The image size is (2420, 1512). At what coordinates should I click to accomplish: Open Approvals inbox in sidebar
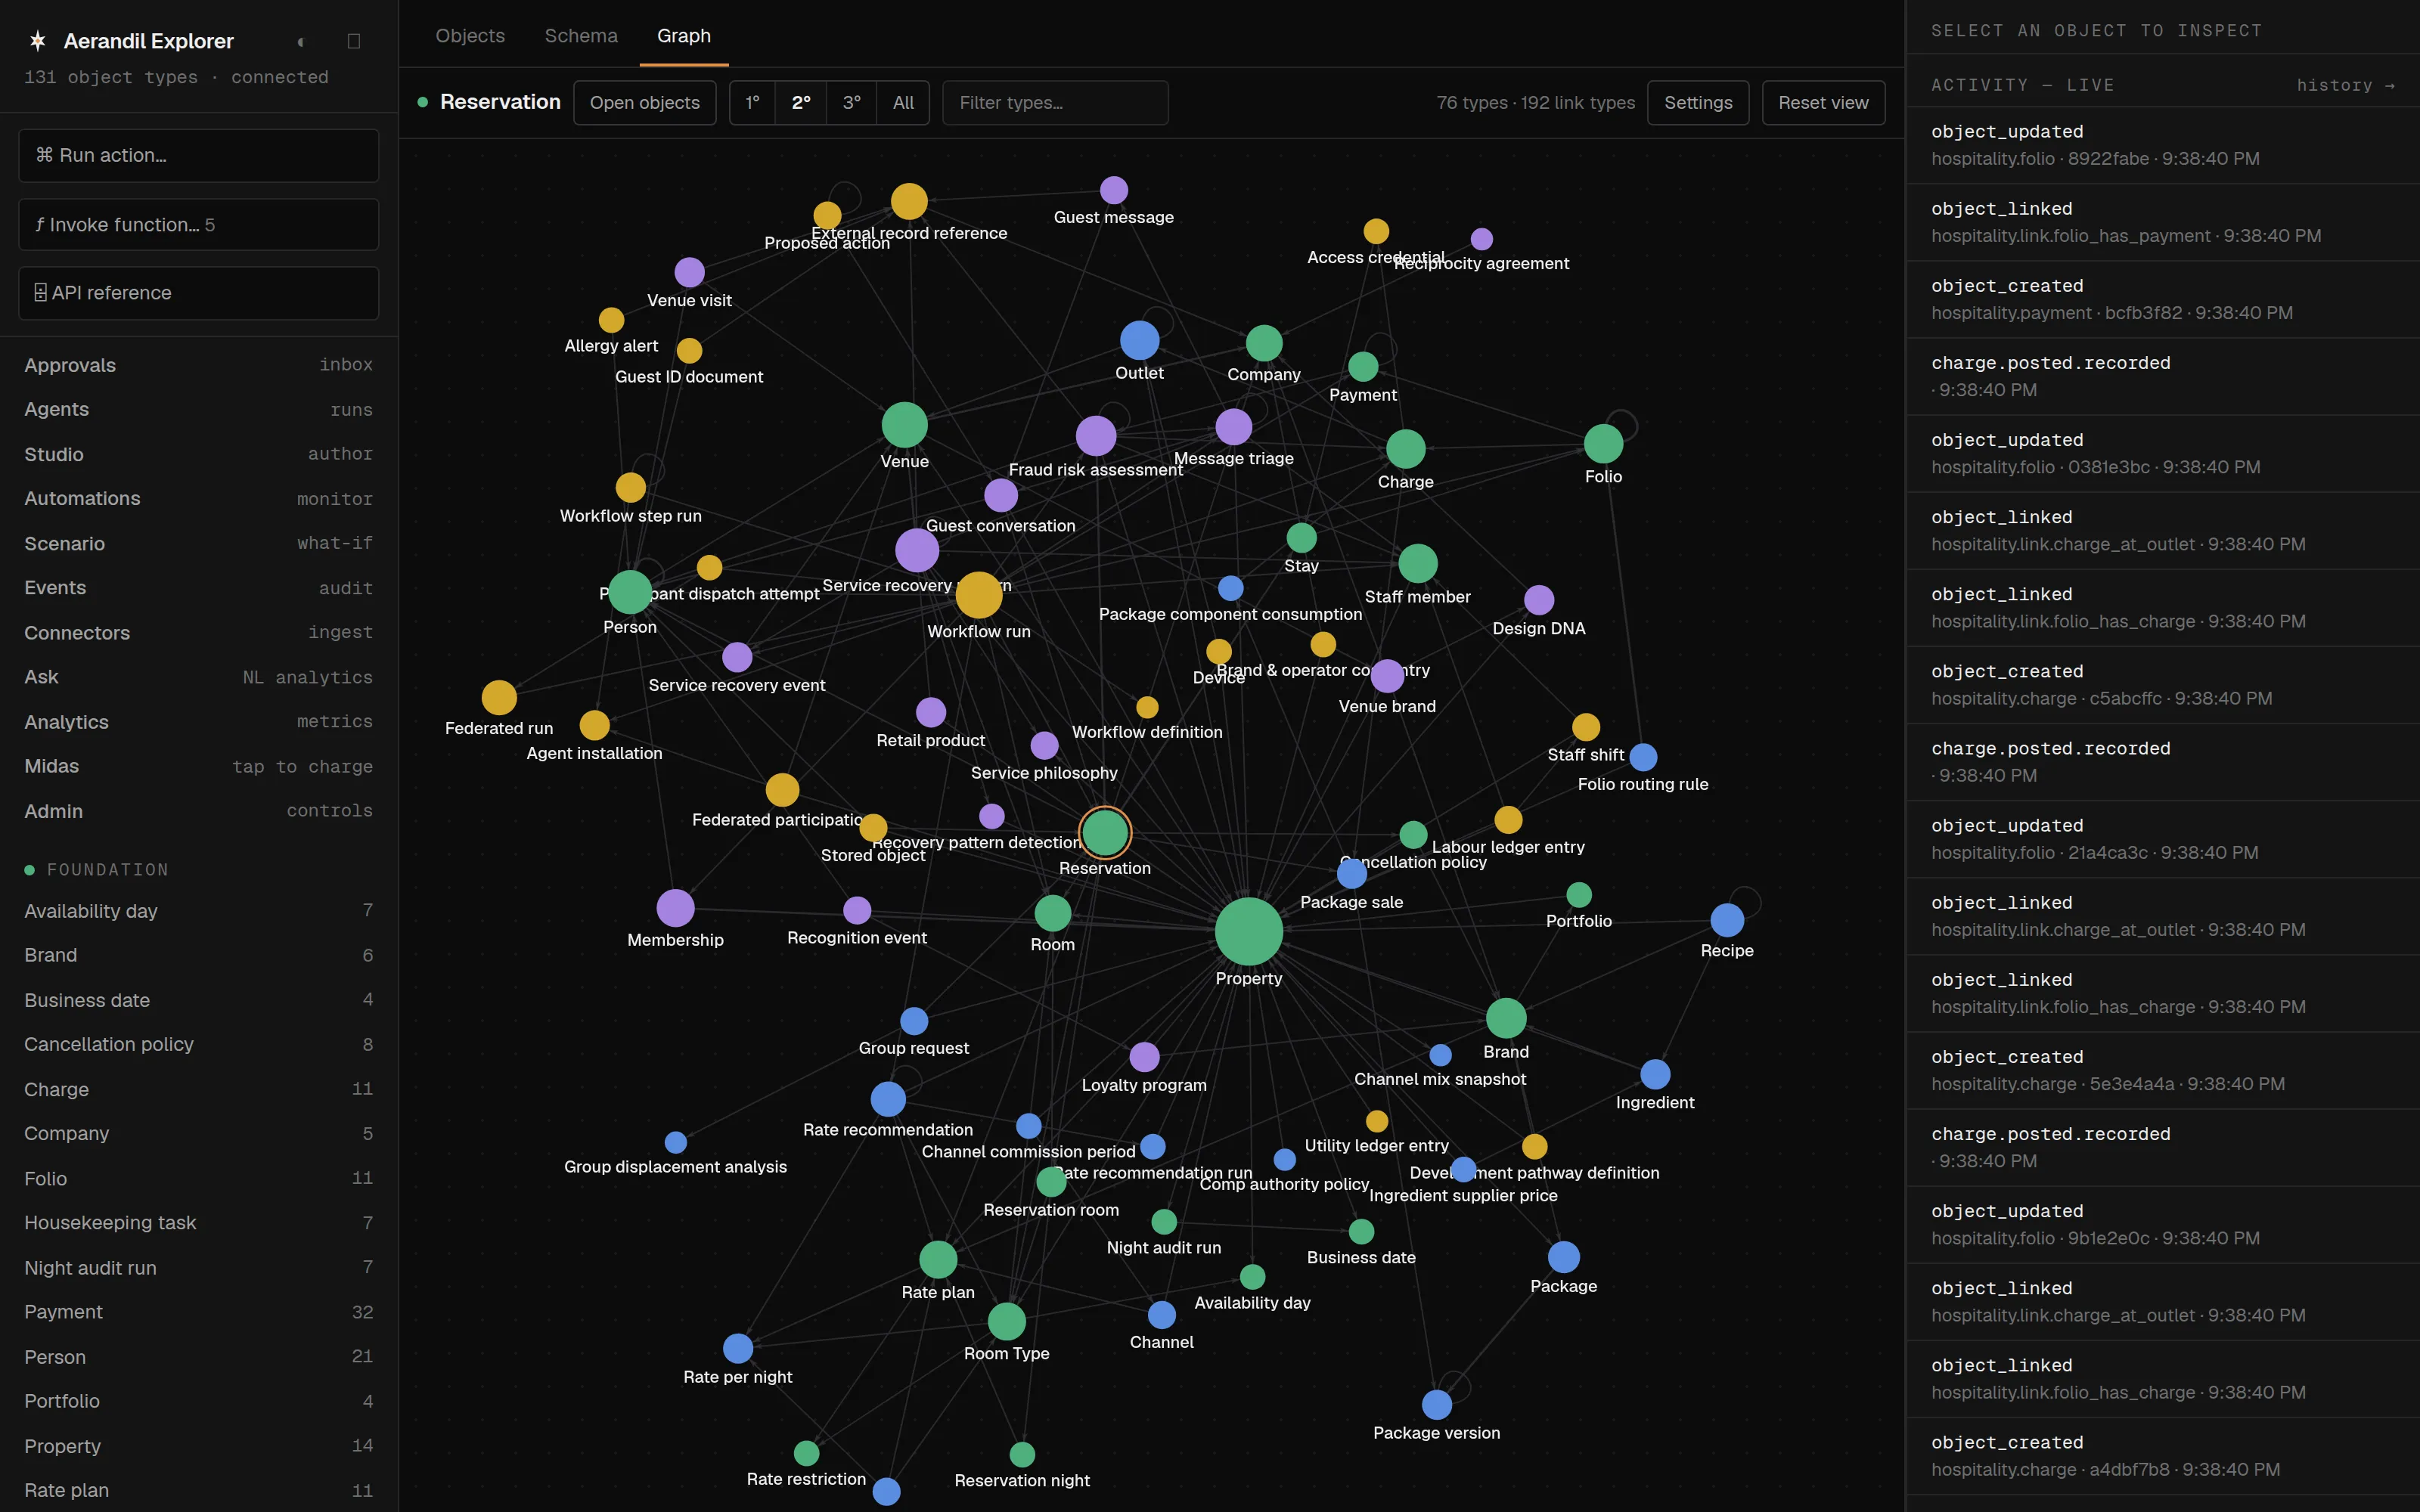(198, 365)
